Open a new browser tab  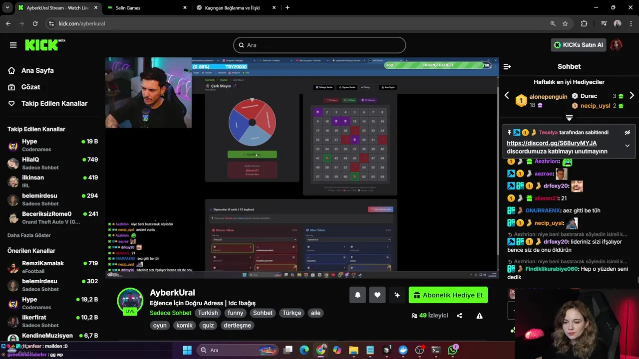coord(287,8)
